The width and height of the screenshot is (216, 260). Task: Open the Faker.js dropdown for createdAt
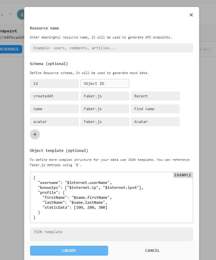click(x=105, y=96)
